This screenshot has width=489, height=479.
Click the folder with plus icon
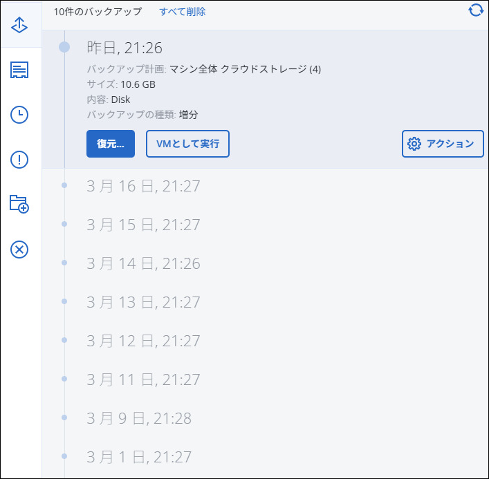[19, 204]
